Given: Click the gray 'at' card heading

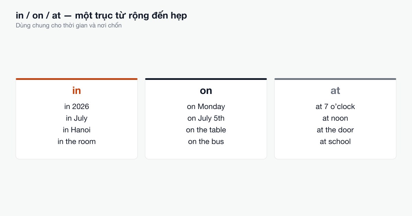Looking at the screenshot, I should (x=335, y=91).
